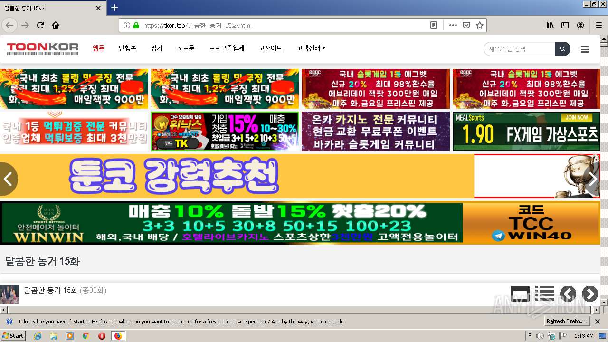The height and width of the screenshot is (342, 608).
Task: Click the 달콤한 동거 cover thumbnail
Action: pyautogui.click(x=9, y=294)
